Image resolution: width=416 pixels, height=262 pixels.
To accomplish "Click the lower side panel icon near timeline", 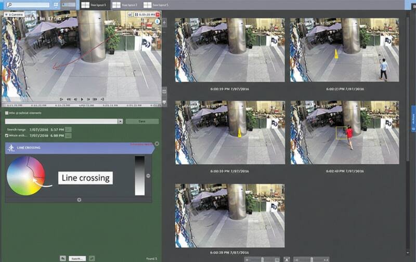I will pyautogui.click(x=164, y=102).
